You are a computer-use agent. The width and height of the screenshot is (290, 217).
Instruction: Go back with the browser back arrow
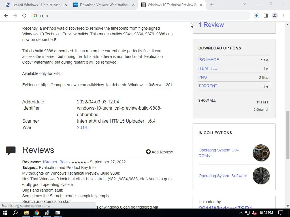click(6, 16)
